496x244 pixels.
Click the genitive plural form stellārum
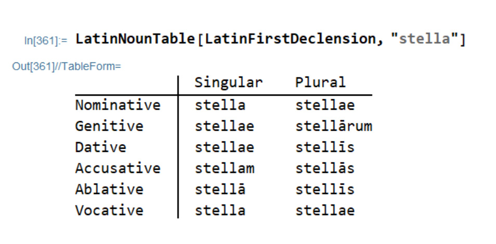(x=334, y=126)
